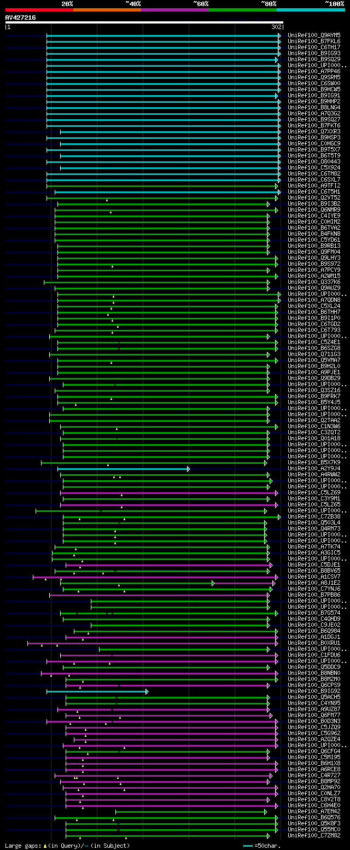The image size is (350, 850).
Task: Open hit UniRef100_A7PP46
Action: pos(315,71)
